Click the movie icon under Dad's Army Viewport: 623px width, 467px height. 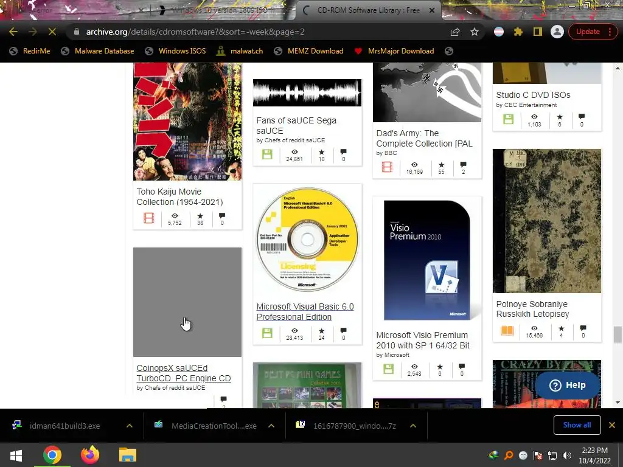[x=388, y=167]
